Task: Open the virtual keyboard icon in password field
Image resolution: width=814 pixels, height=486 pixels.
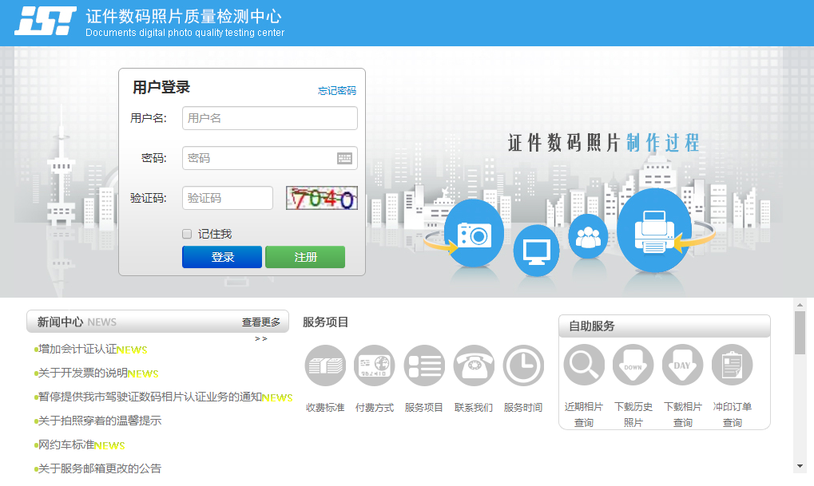Action: click(344, 159)
